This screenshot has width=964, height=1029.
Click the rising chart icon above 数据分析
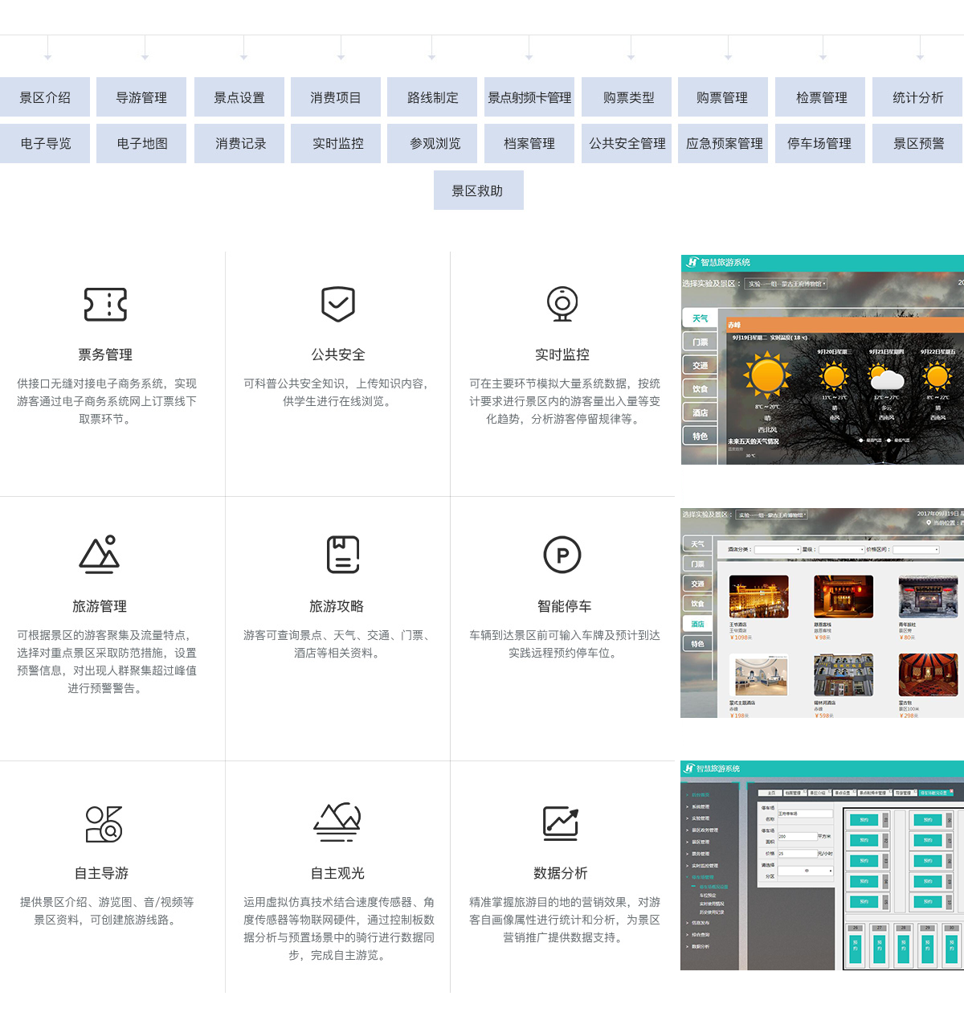pos(561,823)
